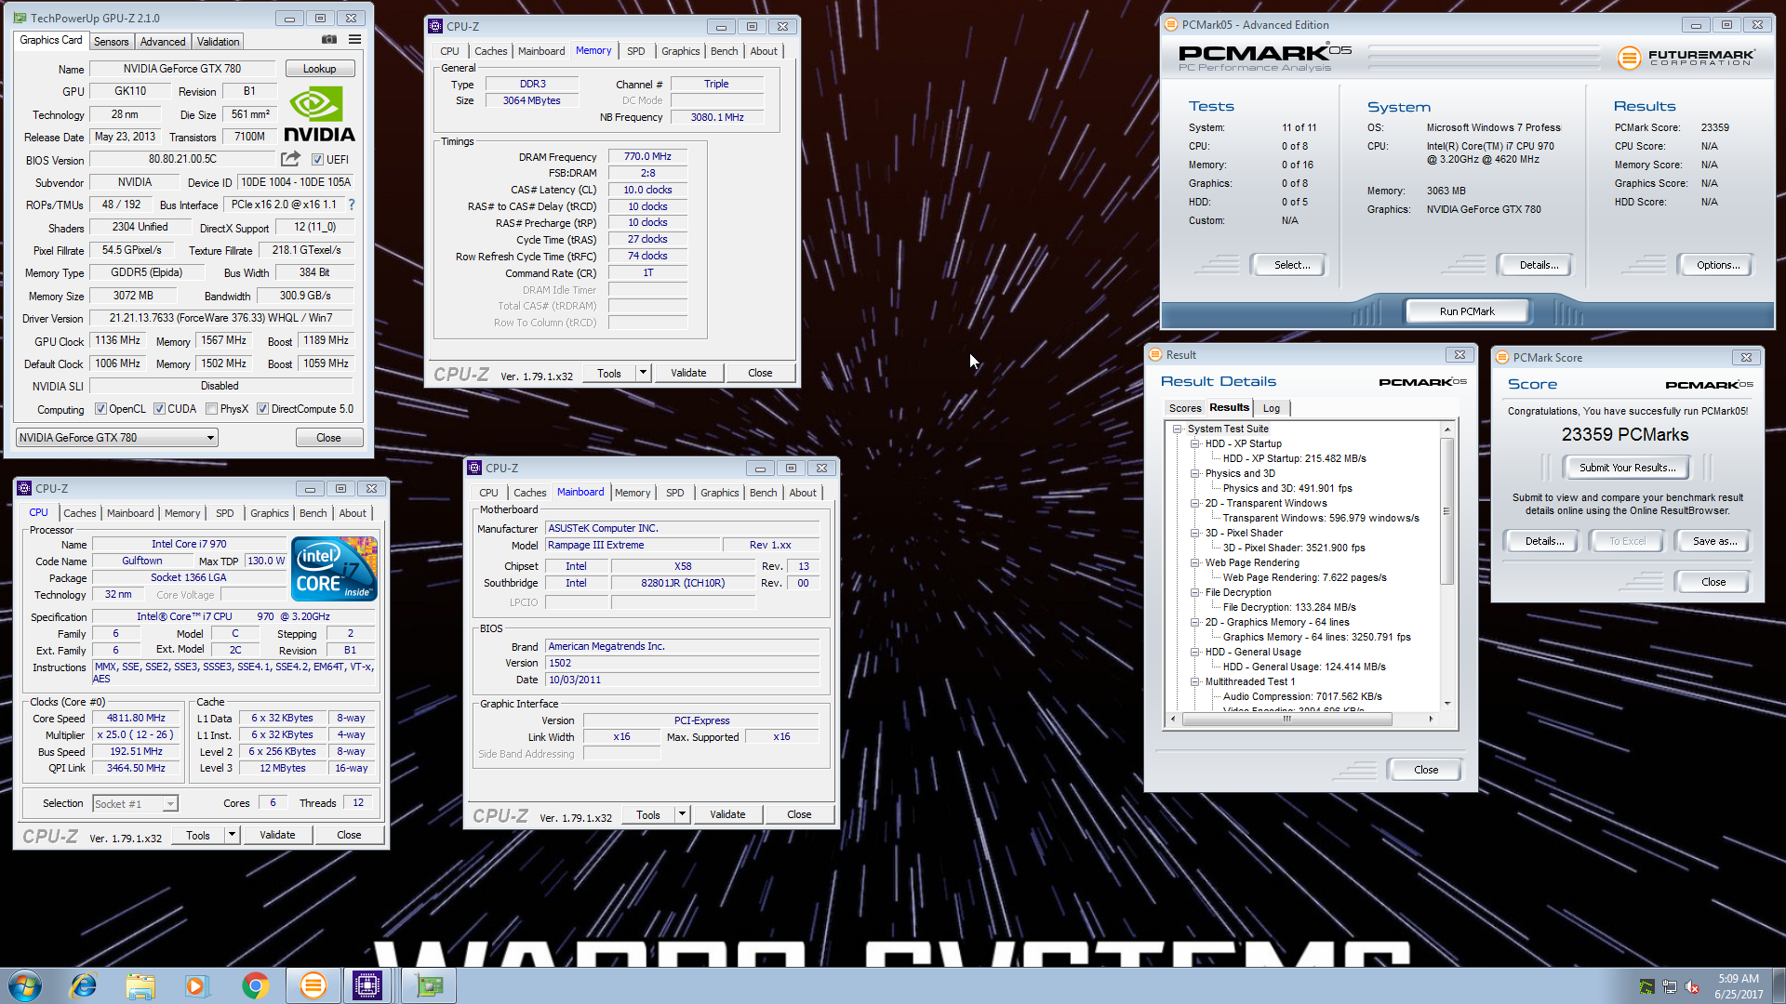Toggle the OpenCL checkbox
The height and width of the screenshot is (1004, 1786).
pos(101,409)
